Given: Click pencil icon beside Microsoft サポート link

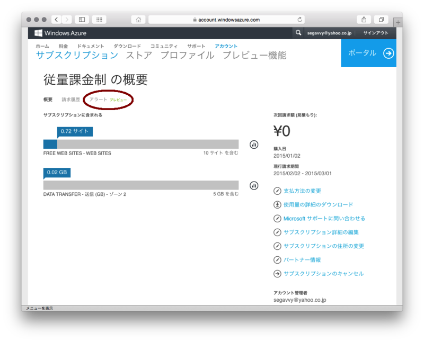Looking at the screenshot, I should (277, 219).
